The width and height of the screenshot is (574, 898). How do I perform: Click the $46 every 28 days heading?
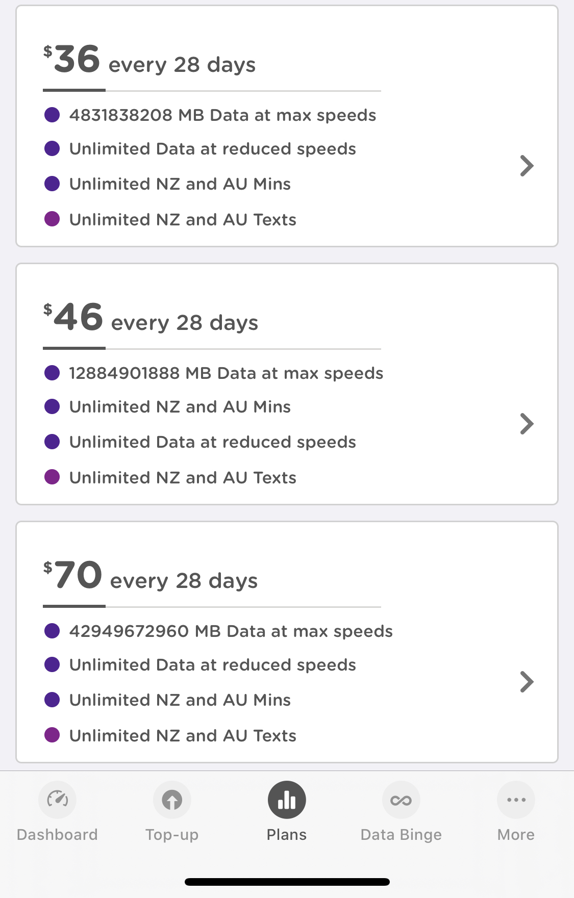click(151, 319)
